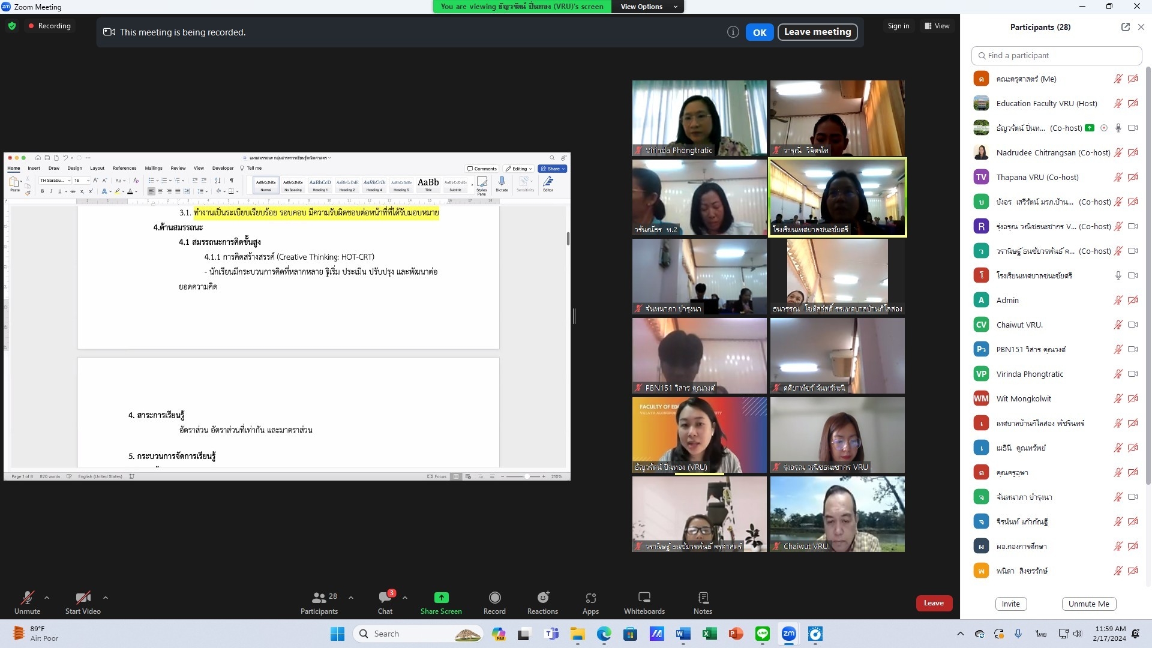1152x648 pixels.
Task: Click the Invite button
Action: [x=1010, y=604]
